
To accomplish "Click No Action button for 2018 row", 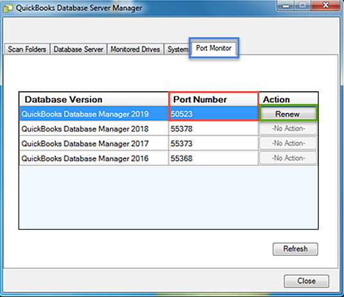I will (288, 128).
